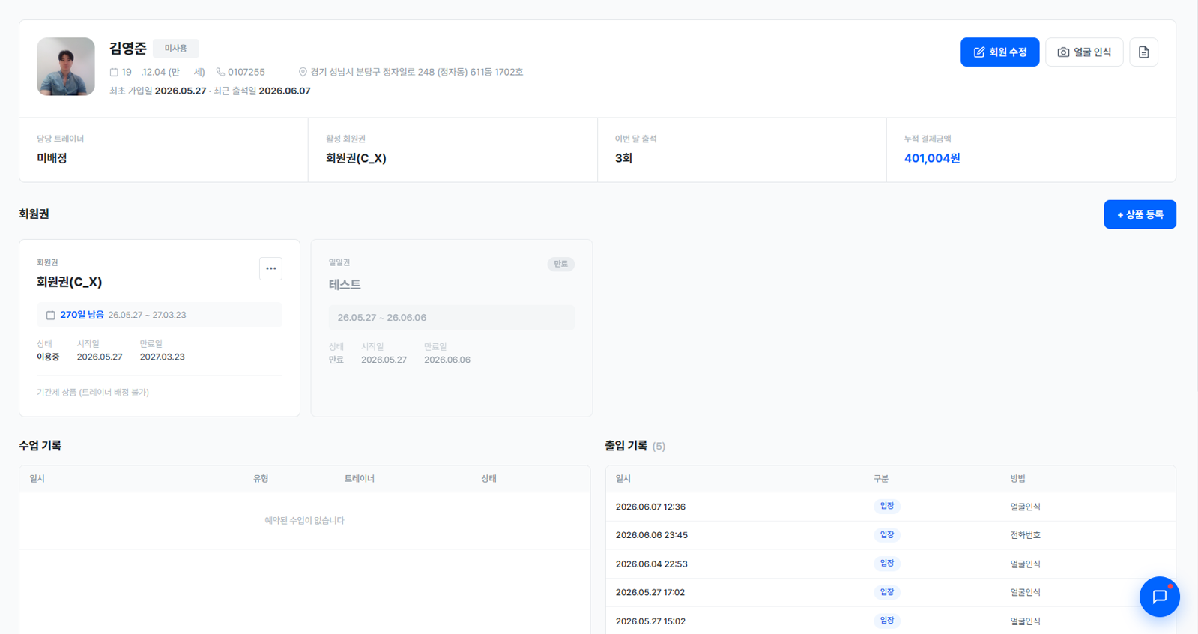1198x634 pixels.
Task: Click the 26.05.27 ~ 26.06.06 date range
Action: [381, 318]
